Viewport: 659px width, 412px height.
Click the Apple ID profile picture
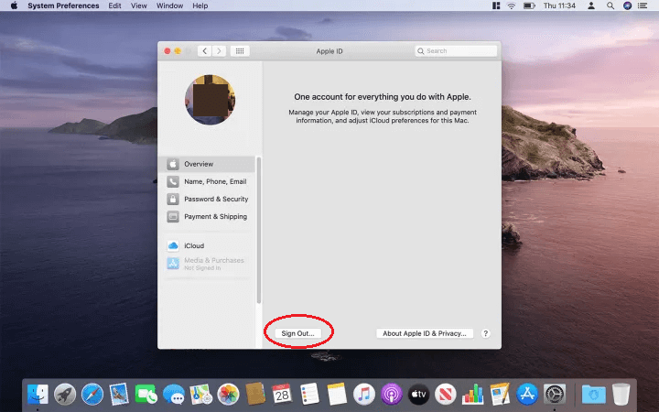[x=211, y=100]
